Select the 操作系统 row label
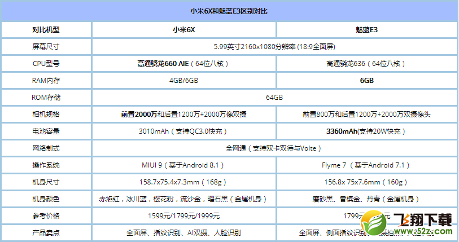This screenshot has width=459, height=242. coord(46,165)
